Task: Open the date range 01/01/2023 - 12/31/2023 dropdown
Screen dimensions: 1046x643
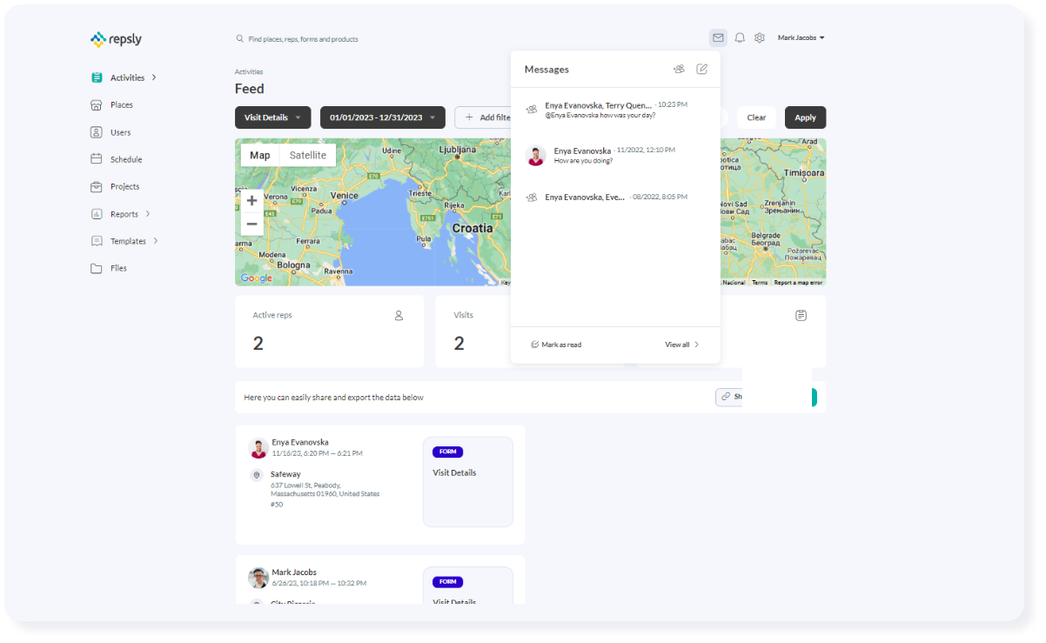Action: [x=382, y=117]
